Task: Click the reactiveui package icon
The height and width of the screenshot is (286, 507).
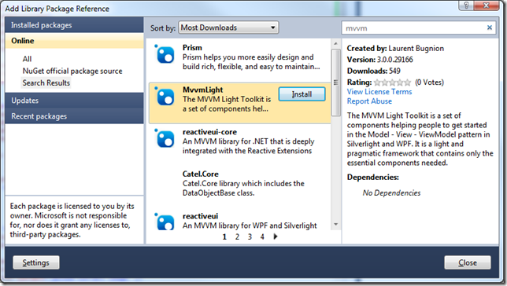Action: point(165,222)
